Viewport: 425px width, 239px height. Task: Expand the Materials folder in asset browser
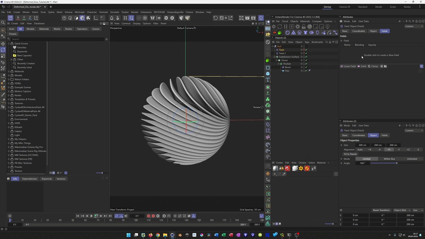[9, 71]
